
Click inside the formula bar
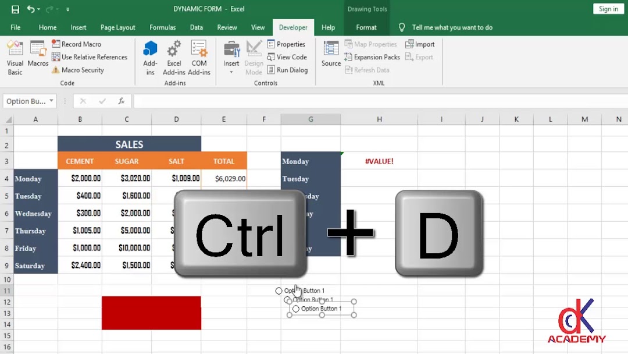(x=380, y=101)
